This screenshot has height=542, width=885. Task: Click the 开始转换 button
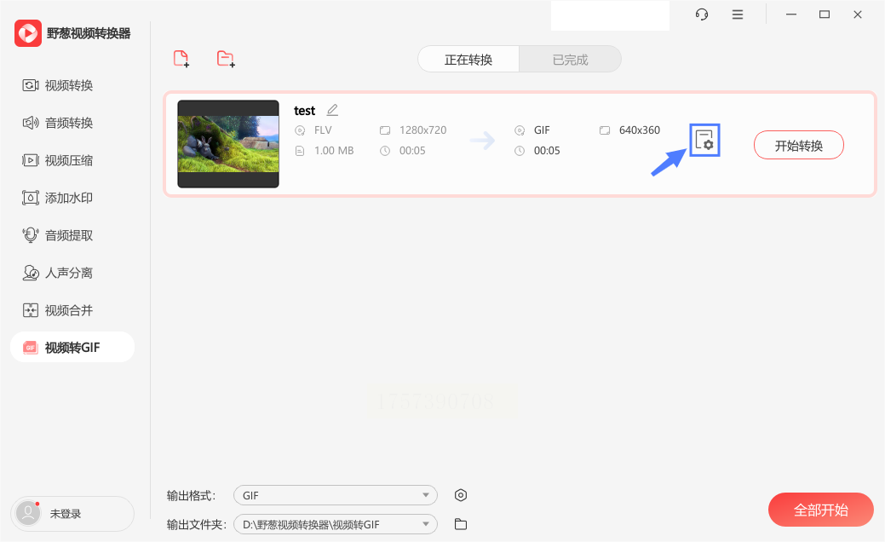tap(799, 145)
